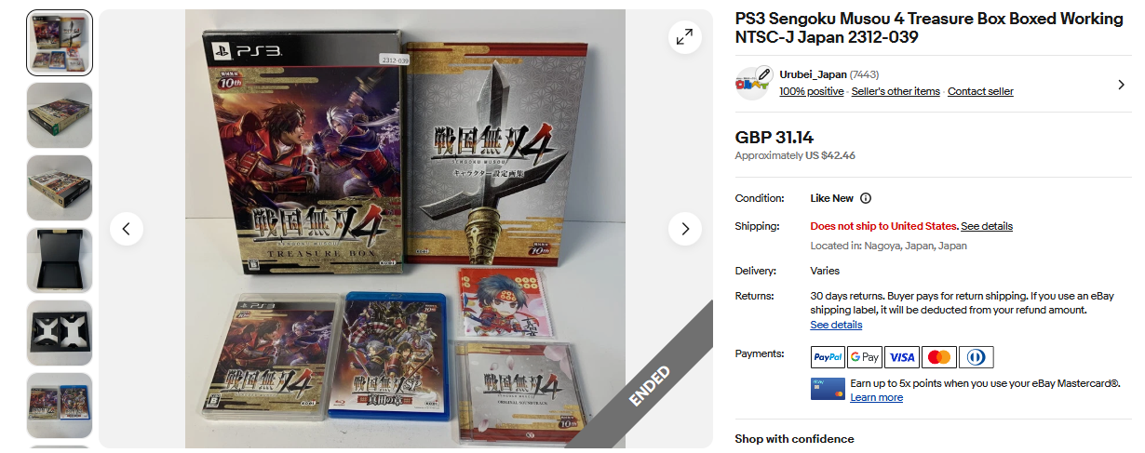Click the Urubei_Japan seller avatar
The height and width of the screenshot is (453, 1145).
(x=753, y=83)
